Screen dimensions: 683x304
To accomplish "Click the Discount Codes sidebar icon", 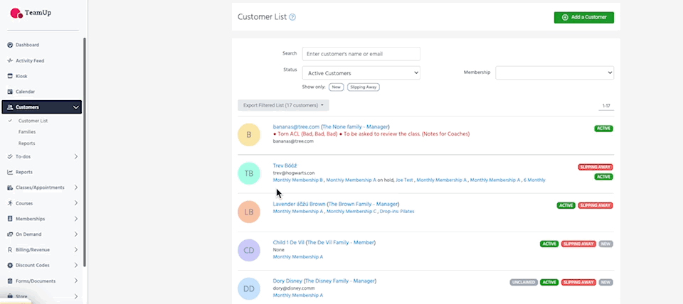I will (x=10, y=265).
